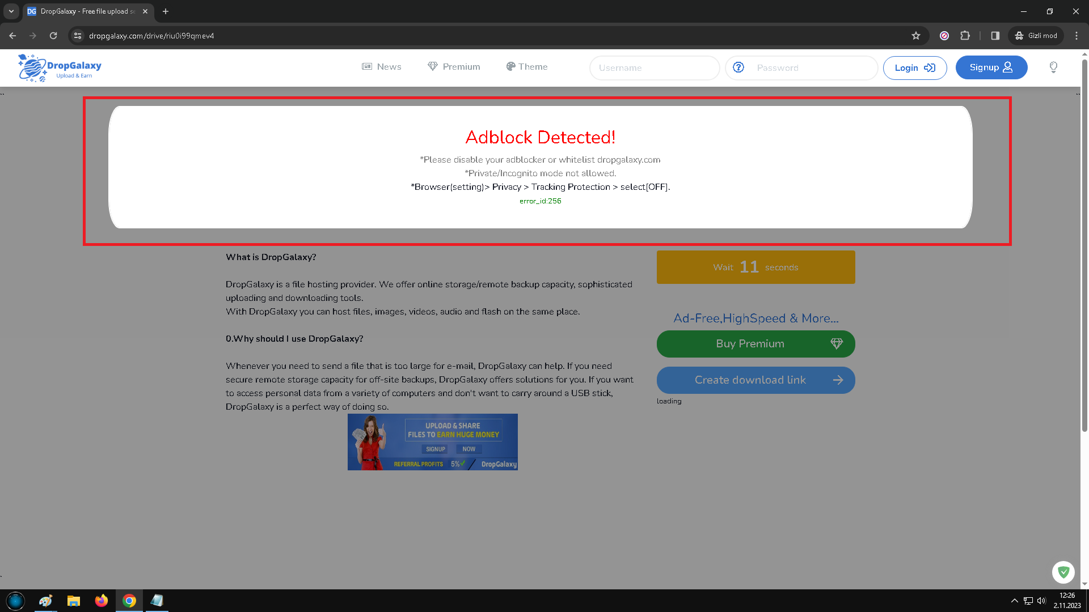Open the Chrome extensions puzzle icon

point(965,35)
